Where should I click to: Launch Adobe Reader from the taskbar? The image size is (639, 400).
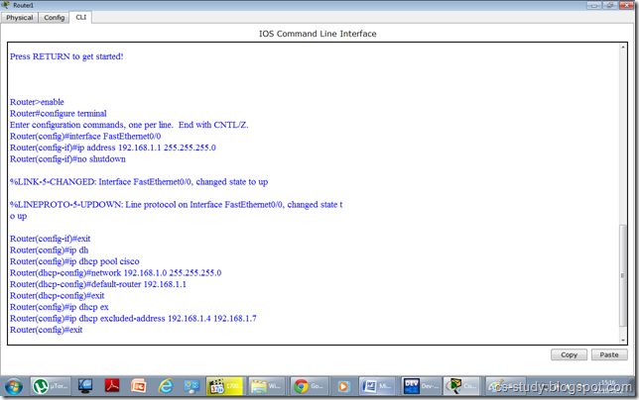[112, 386]
